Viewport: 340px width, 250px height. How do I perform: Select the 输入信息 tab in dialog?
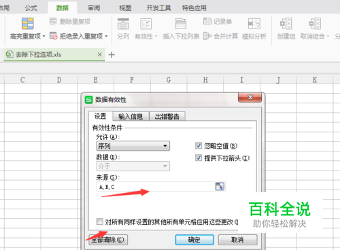coord(131,116)
